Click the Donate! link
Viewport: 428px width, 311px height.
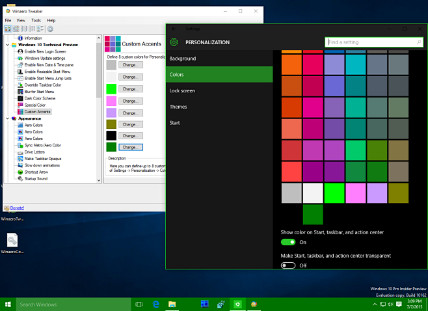[17, 208]
